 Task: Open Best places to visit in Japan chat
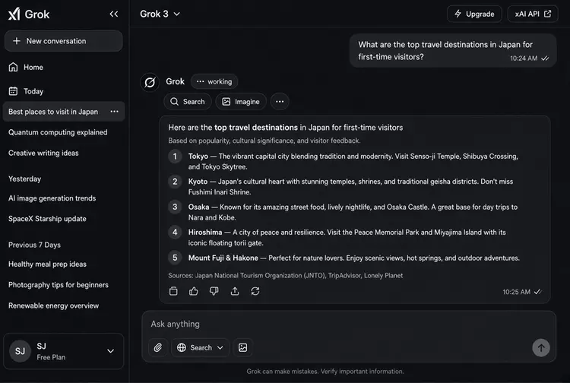pos(53,112)
